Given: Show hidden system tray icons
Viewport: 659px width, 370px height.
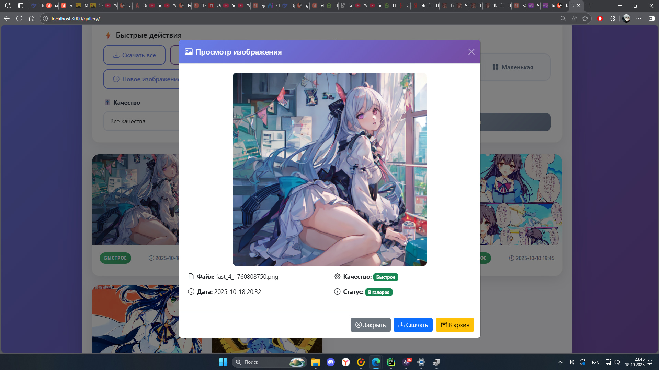Looking at the screenshot, I should coord(560,362).
